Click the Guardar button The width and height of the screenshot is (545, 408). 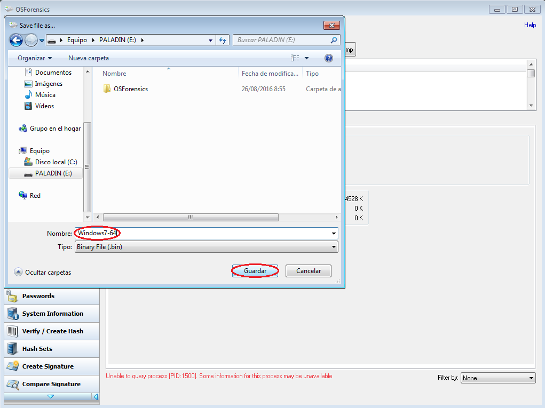(x=255, y=271)
